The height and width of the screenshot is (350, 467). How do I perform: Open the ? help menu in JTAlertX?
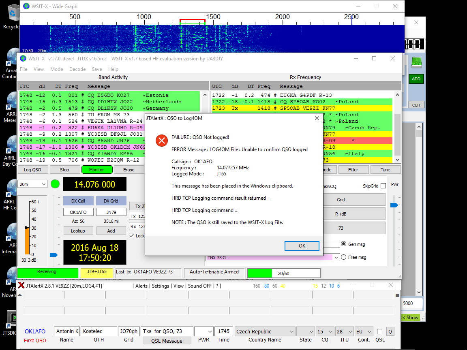click(217, 286)
